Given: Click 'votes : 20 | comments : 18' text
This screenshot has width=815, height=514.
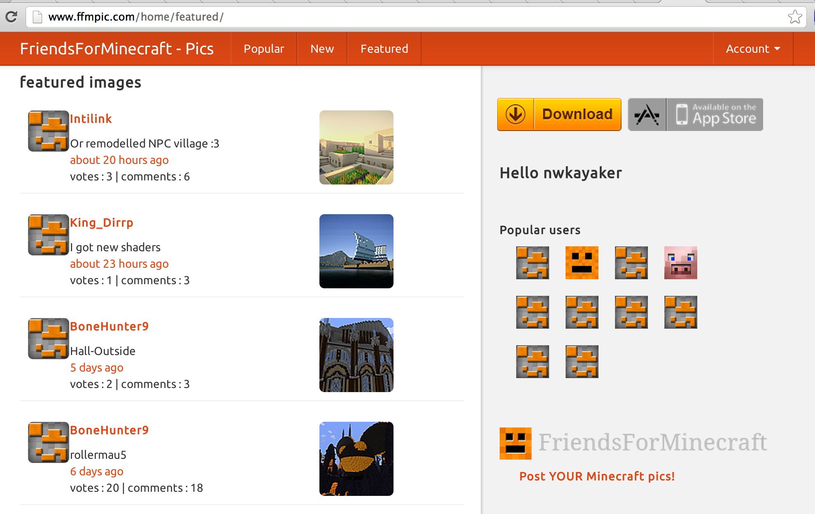Looking at the screenshot, I should [x=136, y=488].
